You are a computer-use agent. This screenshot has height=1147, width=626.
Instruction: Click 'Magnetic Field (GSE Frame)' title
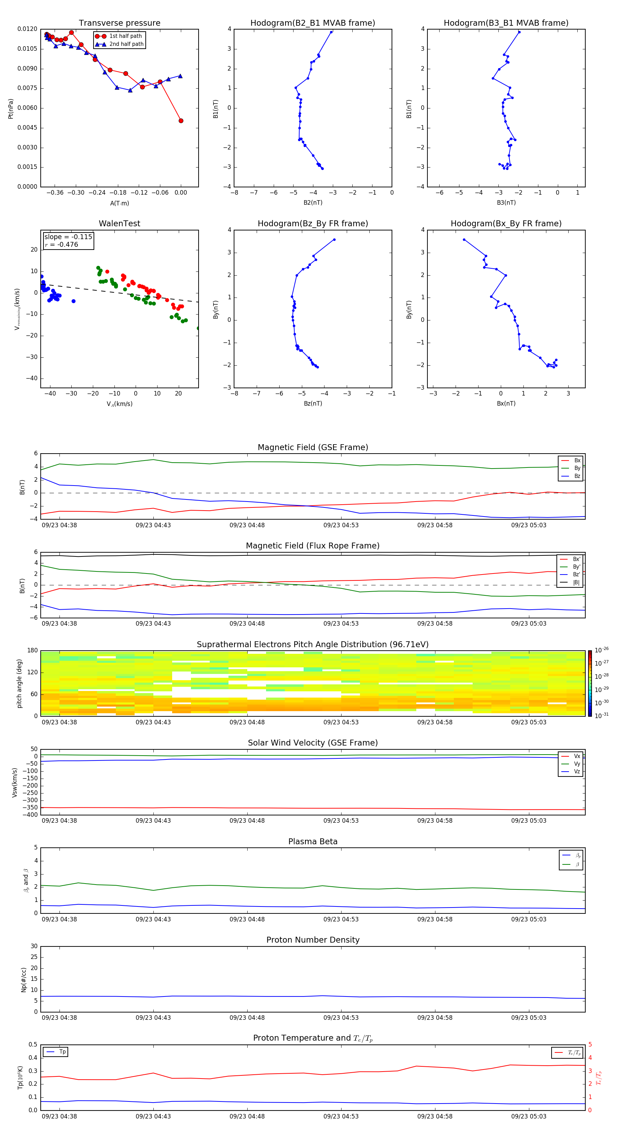pos(313,447)
